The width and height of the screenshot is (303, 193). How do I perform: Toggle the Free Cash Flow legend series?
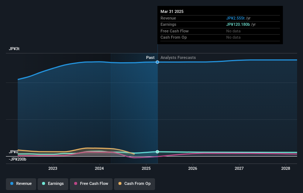91,183
